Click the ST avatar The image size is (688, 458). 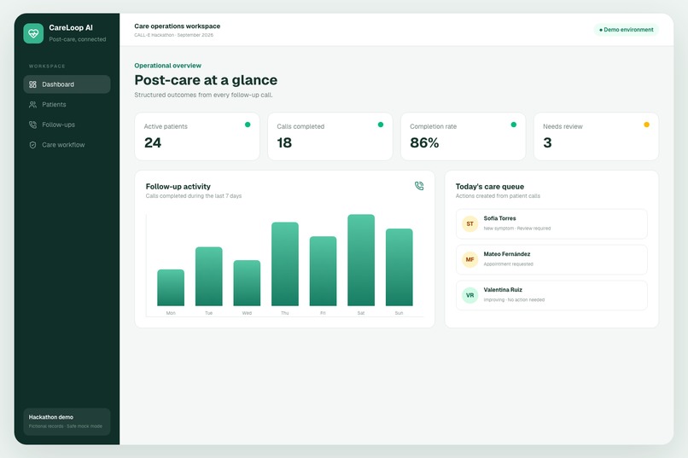pos(470,223)
